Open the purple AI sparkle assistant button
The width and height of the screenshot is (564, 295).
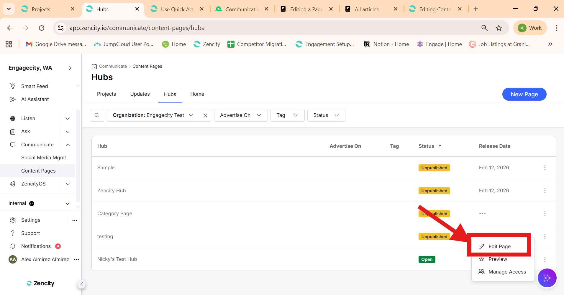[547, 278]
